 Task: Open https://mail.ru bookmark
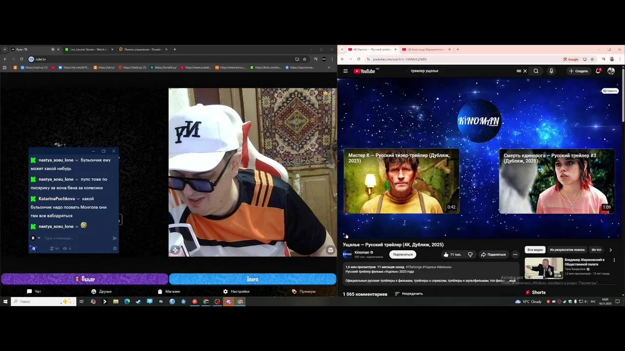(x=33, y=67)
